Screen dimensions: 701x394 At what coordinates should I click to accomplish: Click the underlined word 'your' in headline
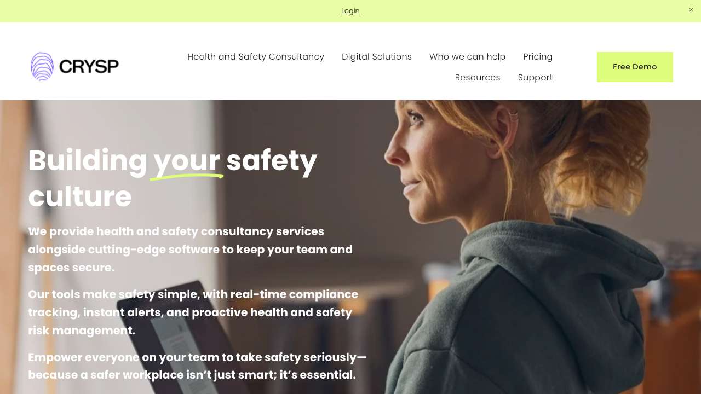[x=187, y=161]
